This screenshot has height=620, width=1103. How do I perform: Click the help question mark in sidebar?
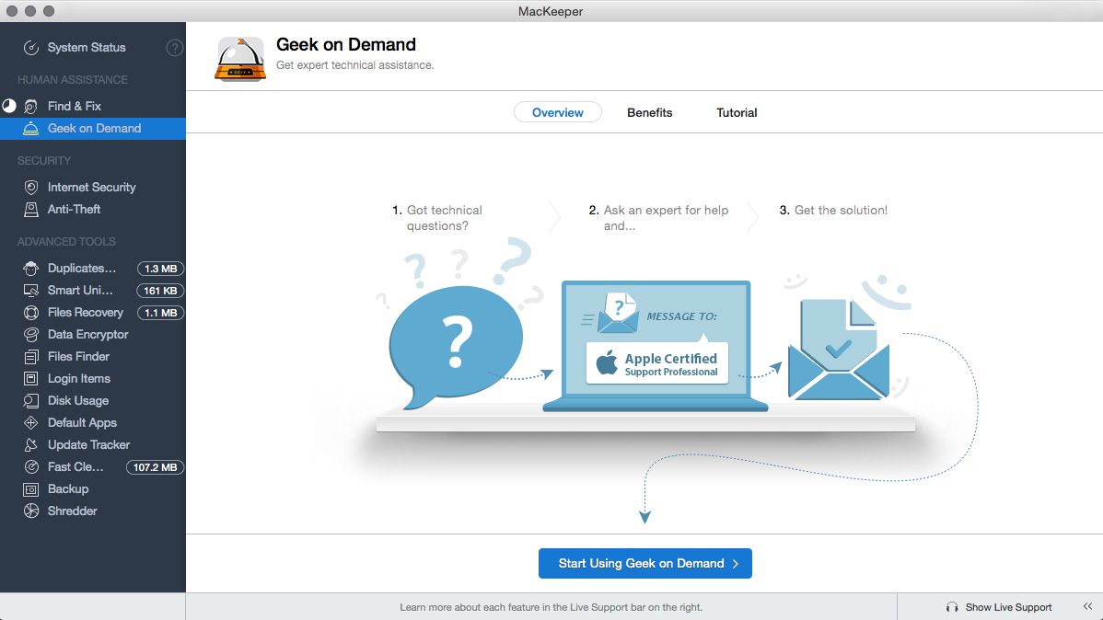[x=174, y=47]
